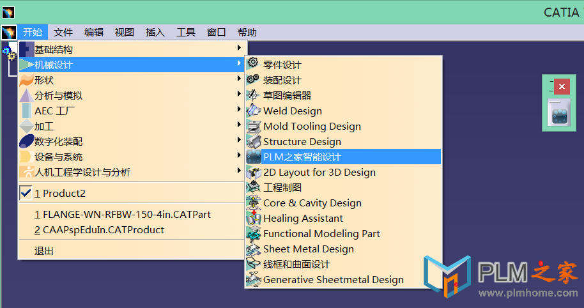Expand the 机械设计 submenu arrow
The width and height of the screenshot is (584, 308).
[239, 63]
